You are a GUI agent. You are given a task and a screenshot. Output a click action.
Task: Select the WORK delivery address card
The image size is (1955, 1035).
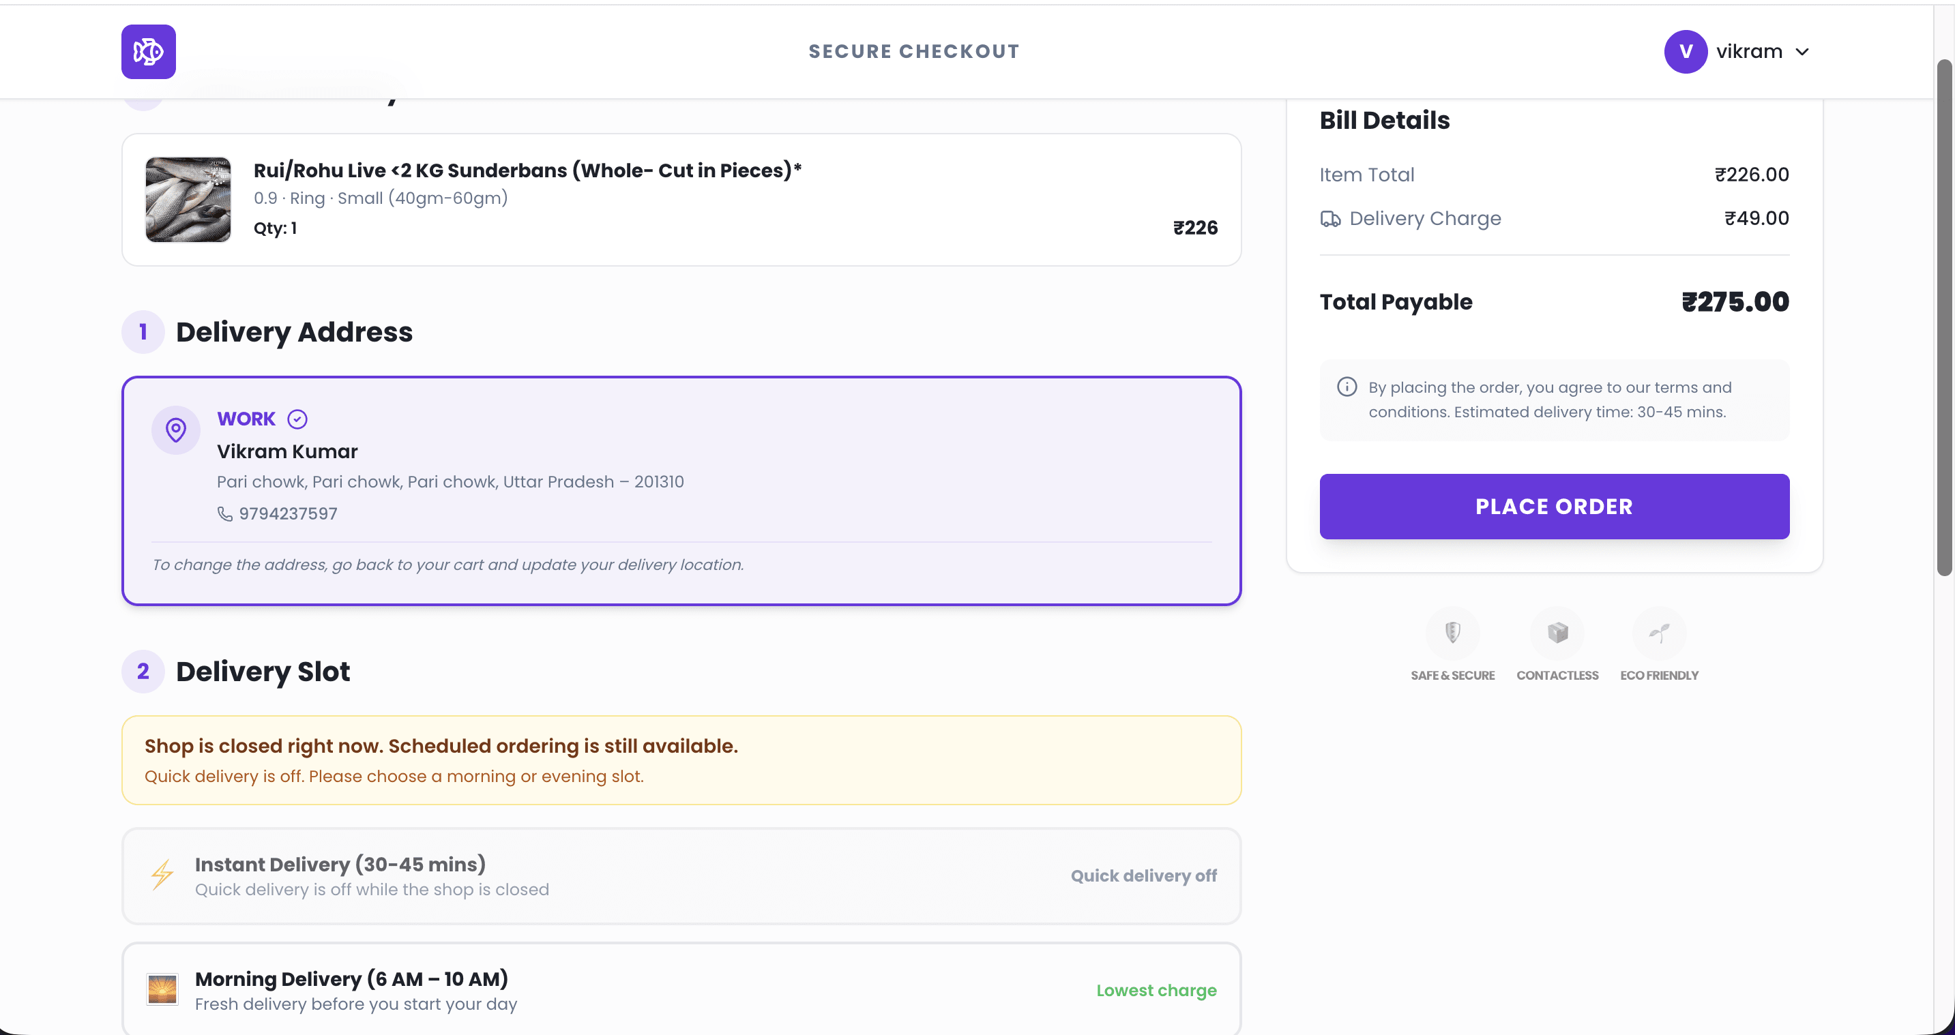681,491
